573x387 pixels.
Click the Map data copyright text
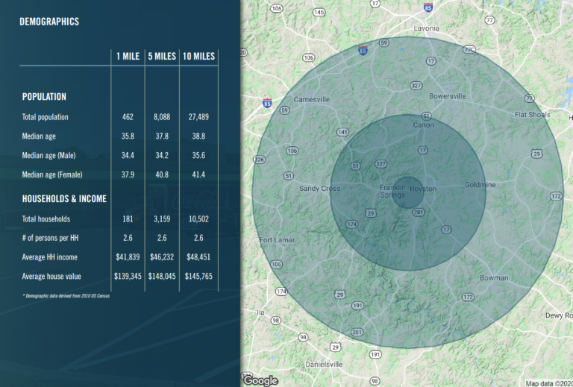coord(548,383)
